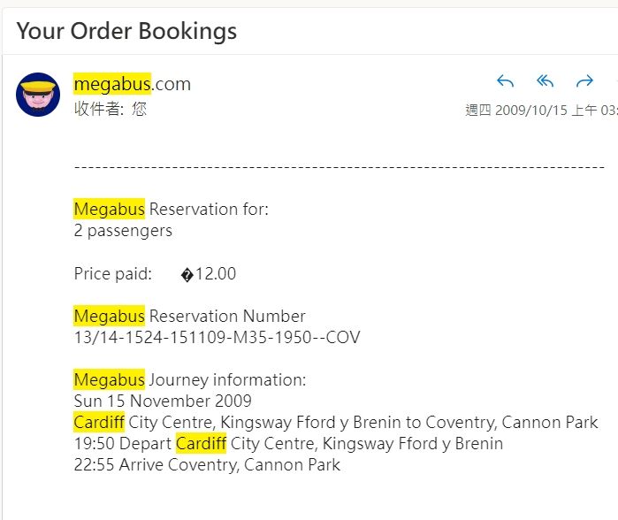The height and width of the screenshot is (520, 618).
Task: Reply all to this booking email
Action: 546,81
